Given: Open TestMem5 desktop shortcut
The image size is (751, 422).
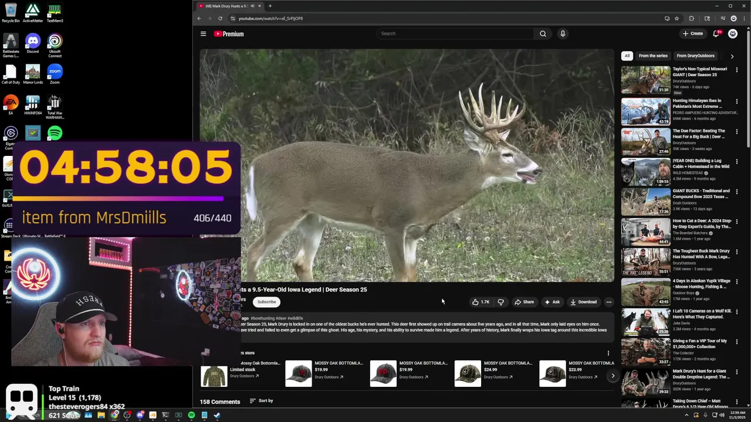Looking at the screenshot, I should click(x=55, y=13).
